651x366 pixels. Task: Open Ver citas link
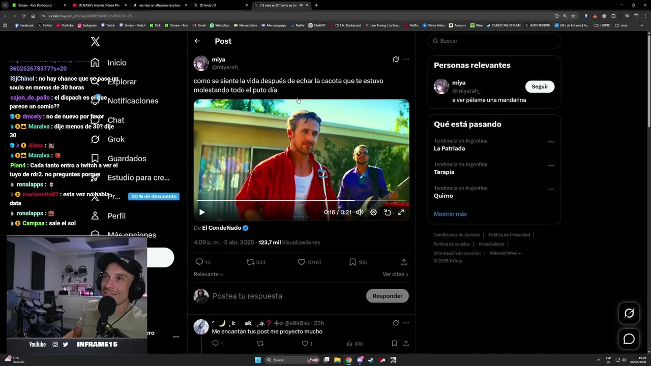pos(395,274)
